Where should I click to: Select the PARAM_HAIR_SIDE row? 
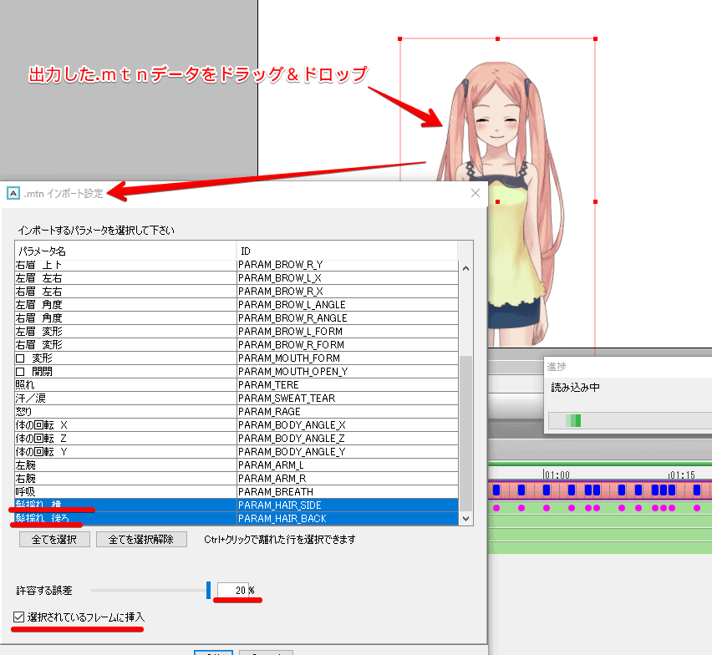(x=236, y=505)
